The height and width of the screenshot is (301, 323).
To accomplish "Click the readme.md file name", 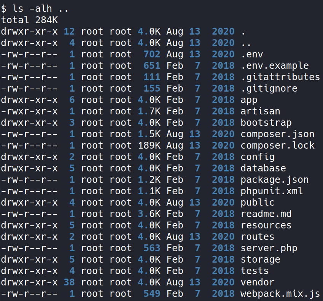I will pyautogui.click(x=266, y=214).
